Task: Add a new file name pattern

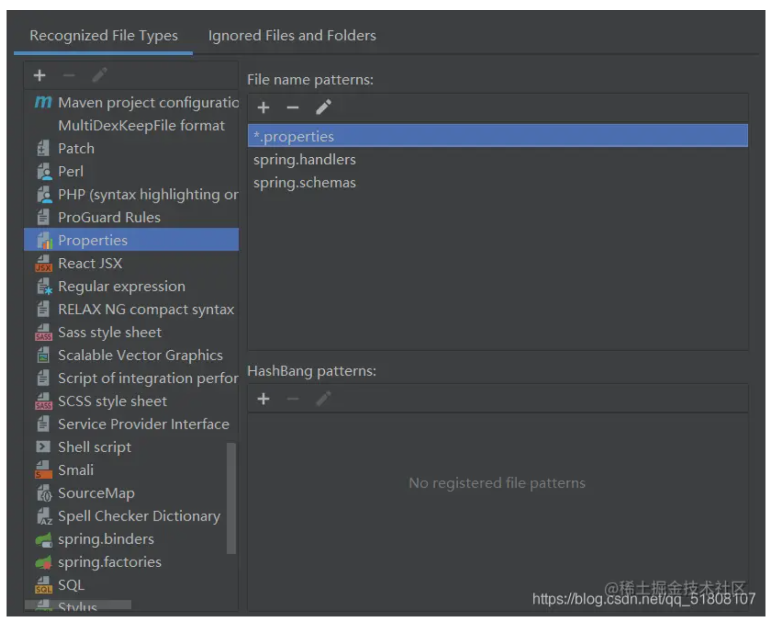Action: [263, 108]
